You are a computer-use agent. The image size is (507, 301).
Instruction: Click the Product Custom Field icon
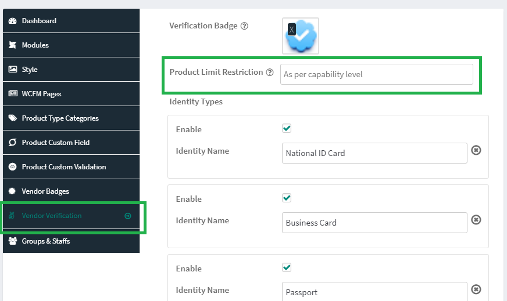13,142
